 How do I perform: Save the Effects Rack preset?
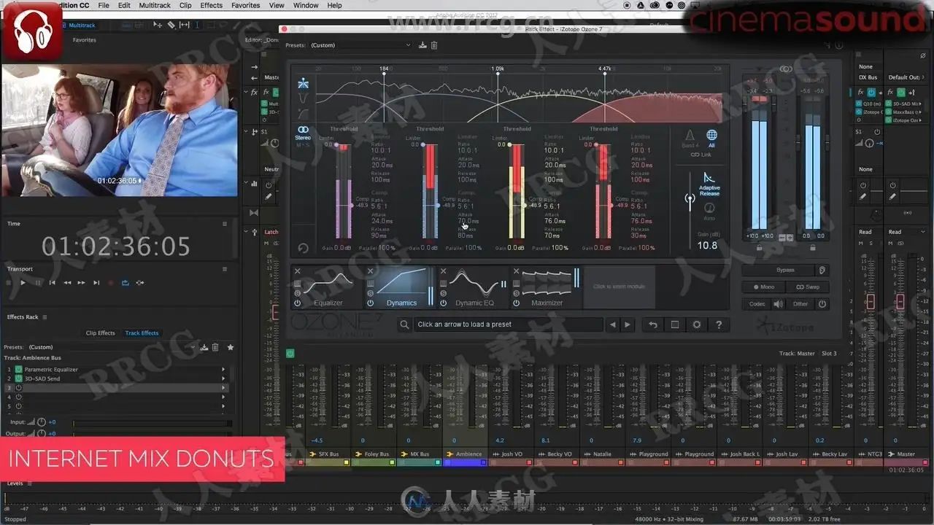205,347
